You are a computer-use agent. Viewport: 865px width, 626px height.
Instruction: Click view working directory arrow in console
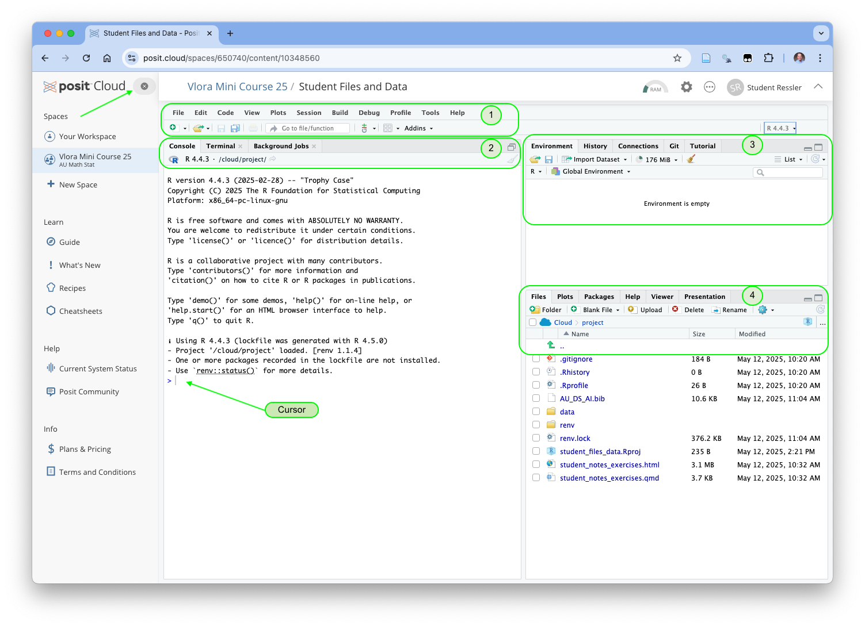pyautogui.click(x=273, y=159)
